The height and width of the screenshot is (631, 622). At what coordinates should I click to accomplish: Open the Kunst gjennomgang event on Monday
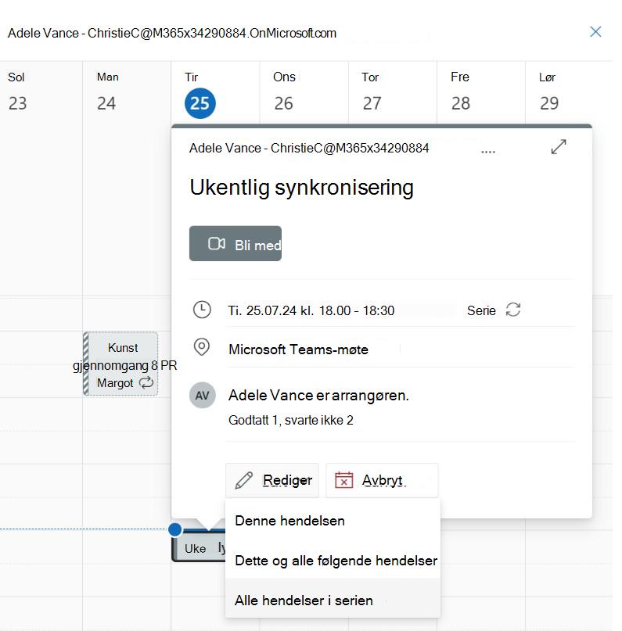[x=120, y=364]
